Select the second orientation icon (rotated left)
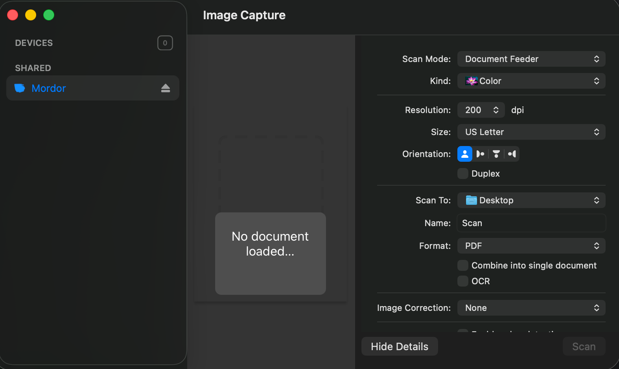The height and width of the screenshot is (369, 619). pyautogui.click(x=480, y=154)
